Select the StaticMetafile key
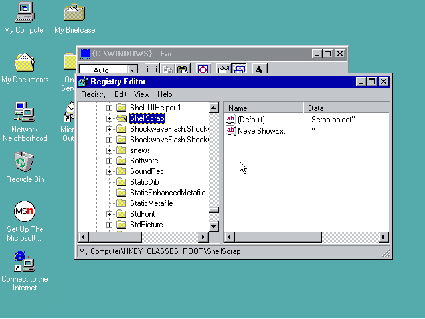Screen dimensions: 425x319 [151, 203]
